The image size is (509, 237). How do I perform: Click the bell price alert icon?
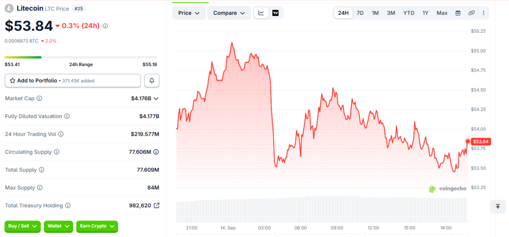tap(152, 80)
